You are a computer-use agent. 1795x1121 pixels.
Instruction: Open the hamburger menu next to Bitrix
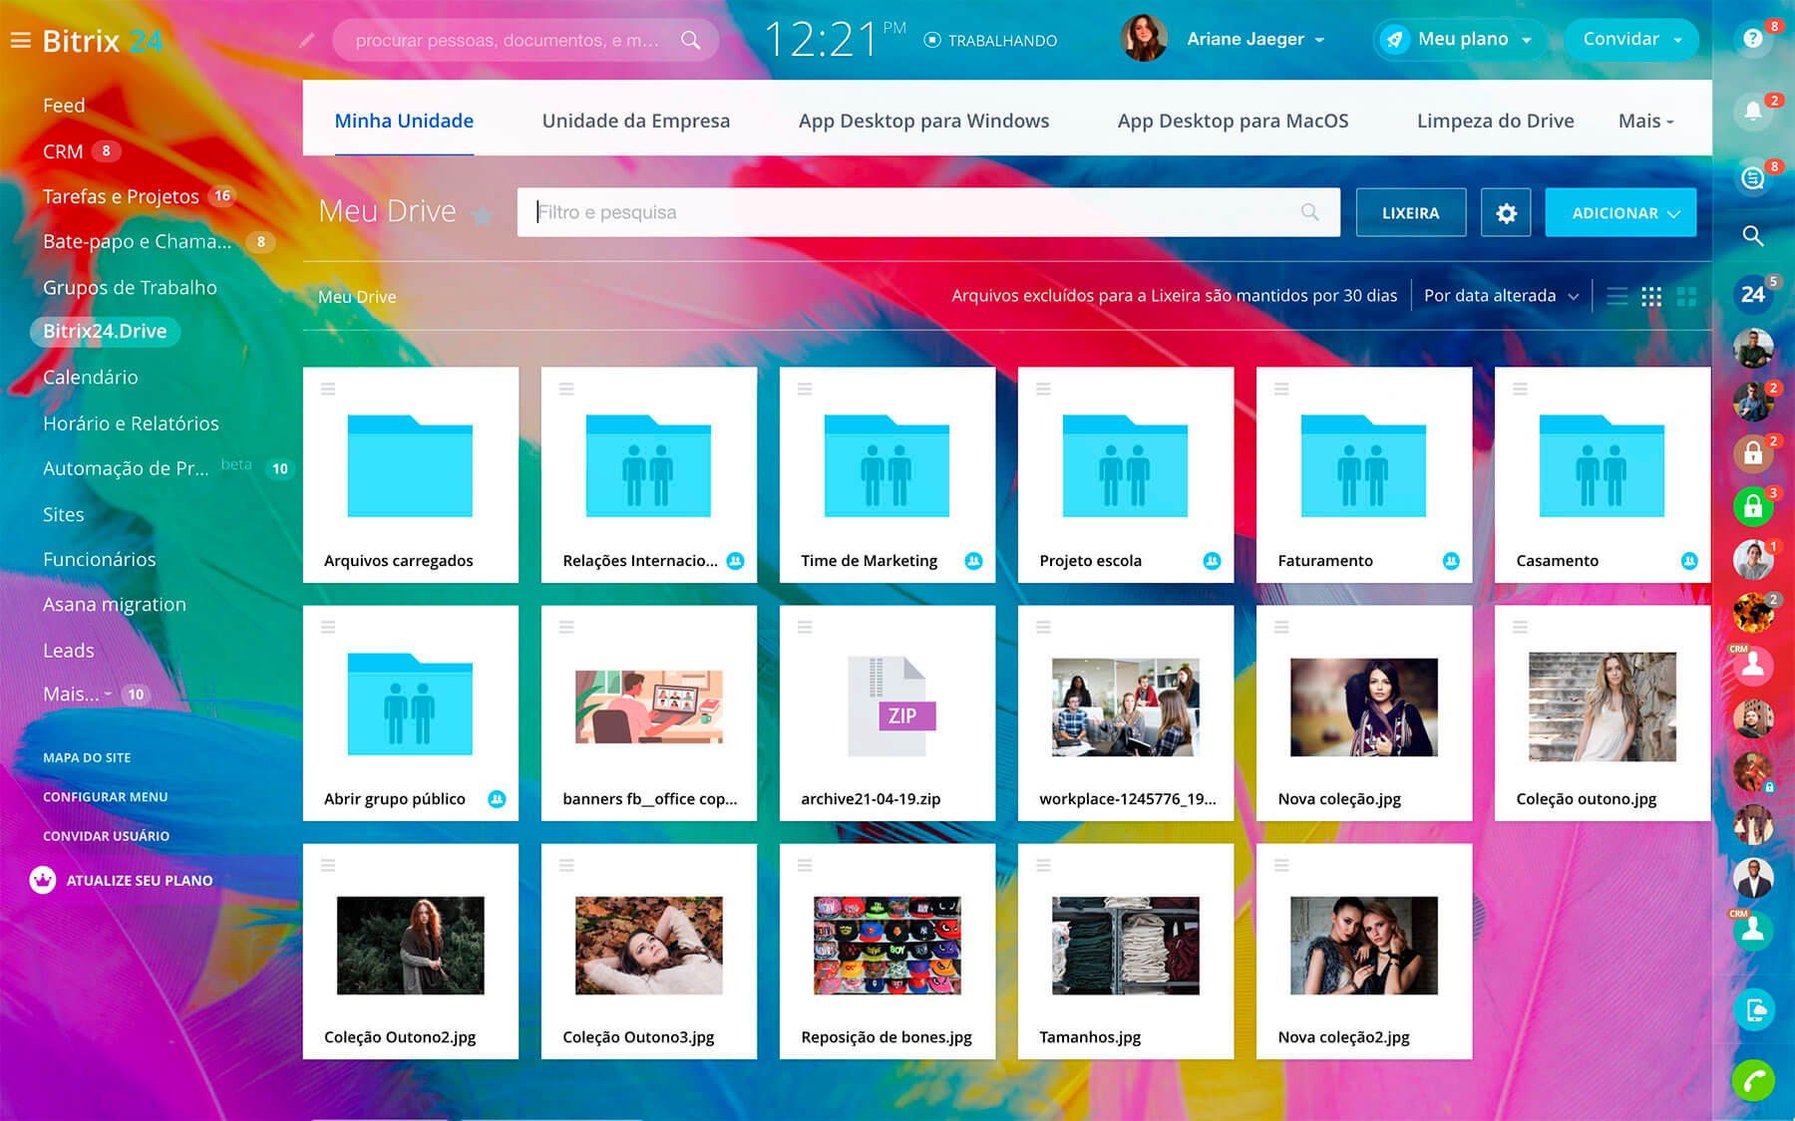click(20, 41)
